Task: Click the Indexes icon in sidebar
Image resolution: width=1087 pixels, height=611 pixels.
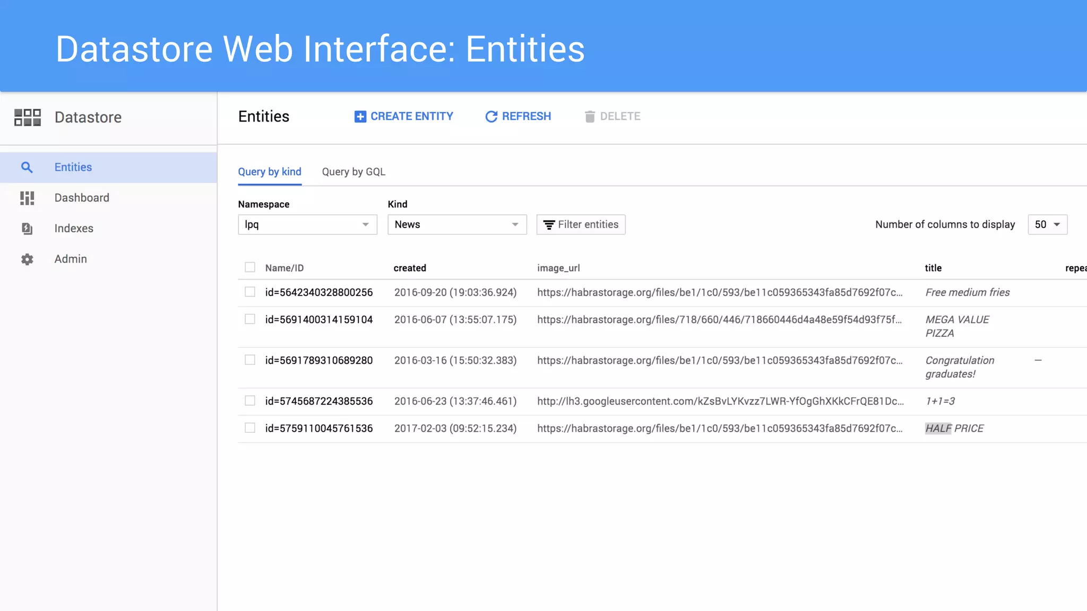Action: click(27, 229)
